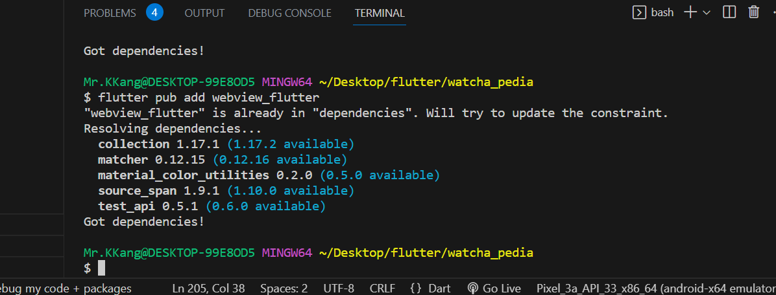Screen dimensions: 776x295
Task: Focus the bash terminal label
Action: click(662, 13)
